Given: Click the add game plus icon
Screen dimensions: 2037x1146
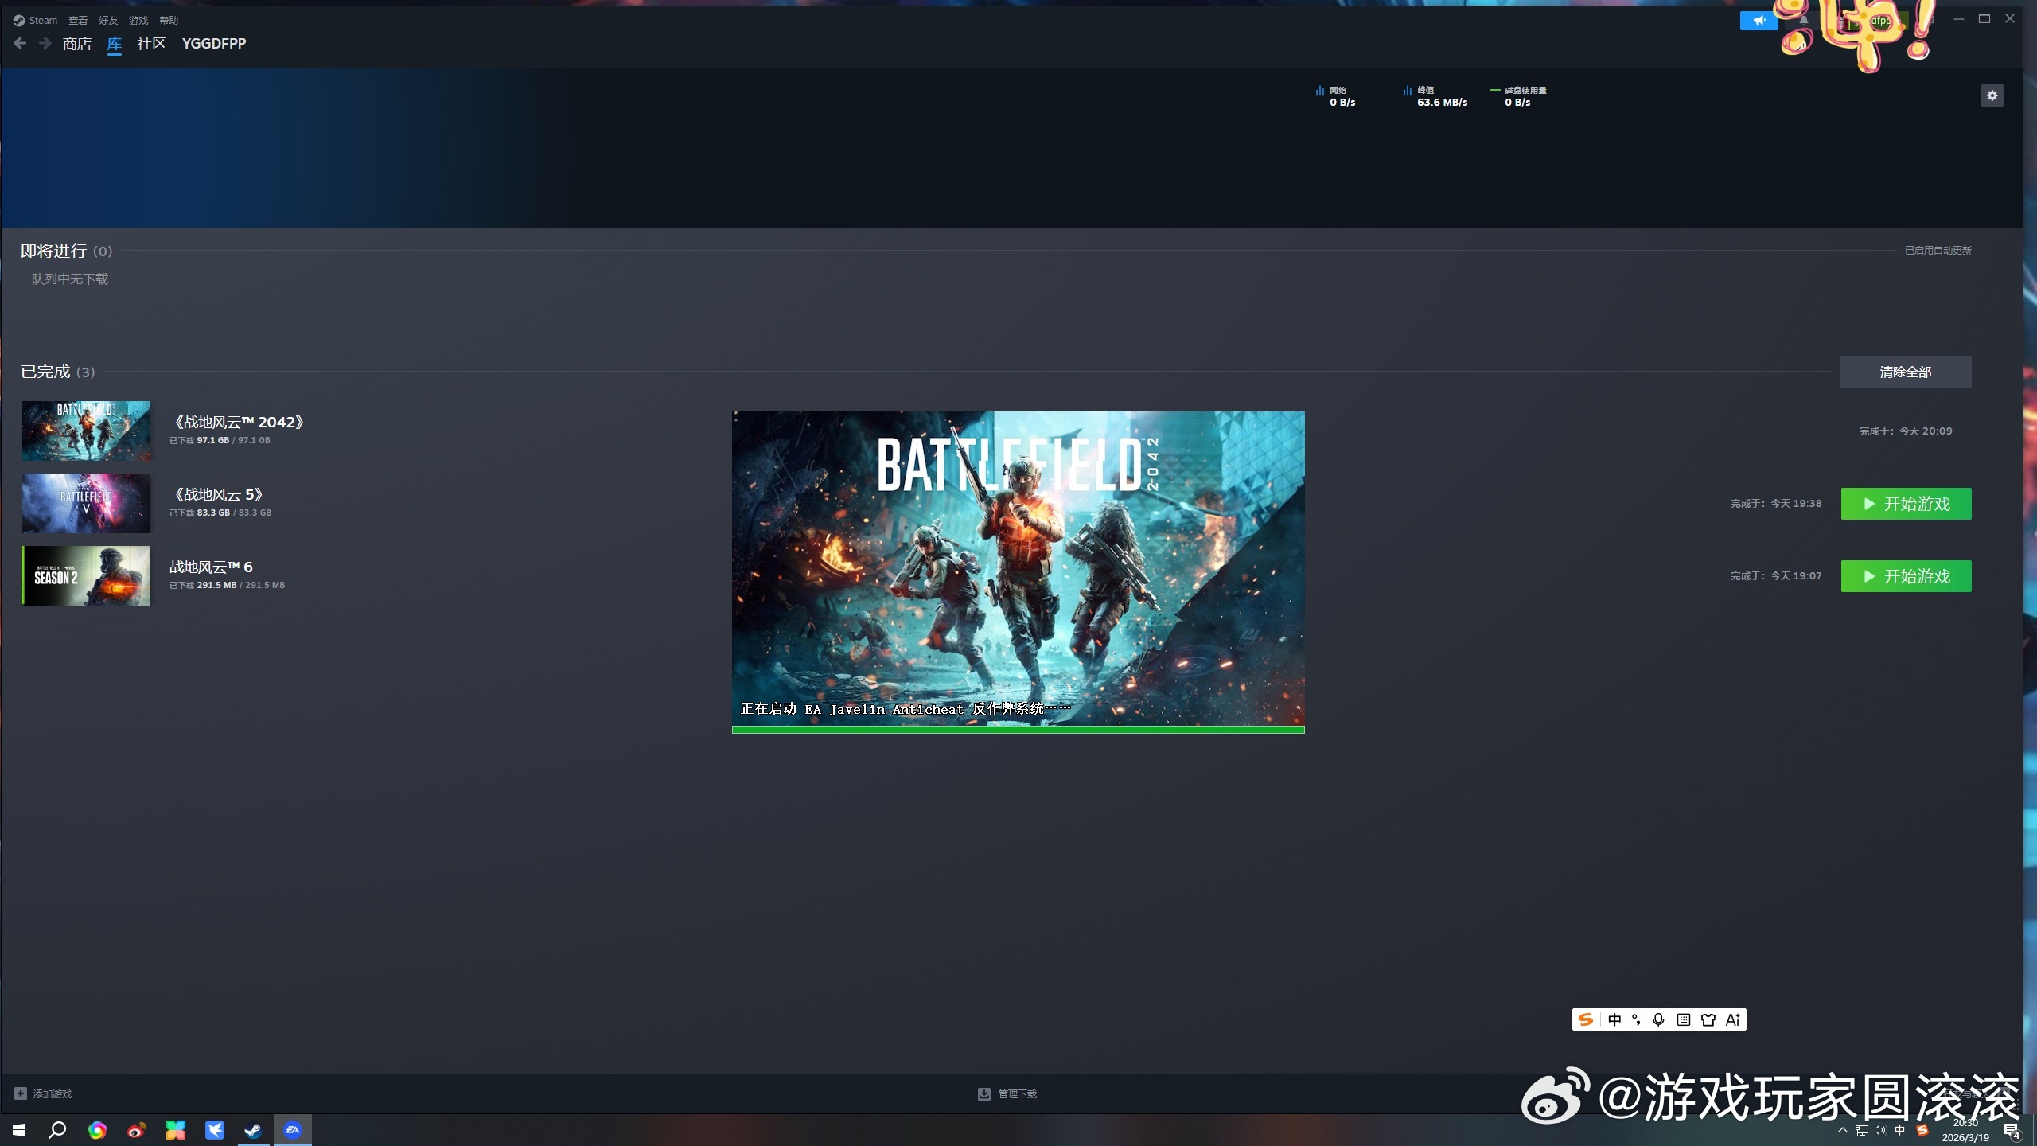Looking at the screenshot, I should pyautogui.click(x=21, y=1093).
